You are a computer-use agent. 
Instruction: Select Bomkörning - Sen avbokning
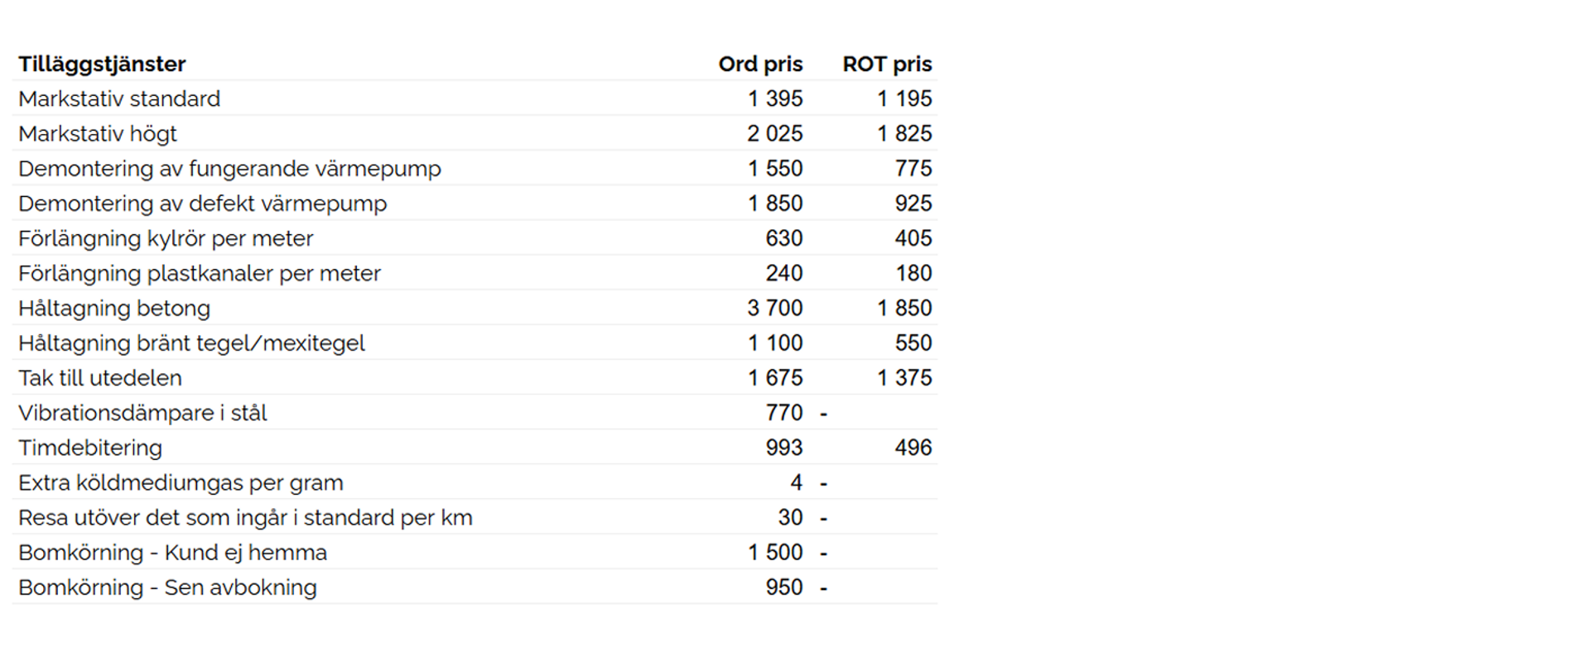(x=167, y=587)
